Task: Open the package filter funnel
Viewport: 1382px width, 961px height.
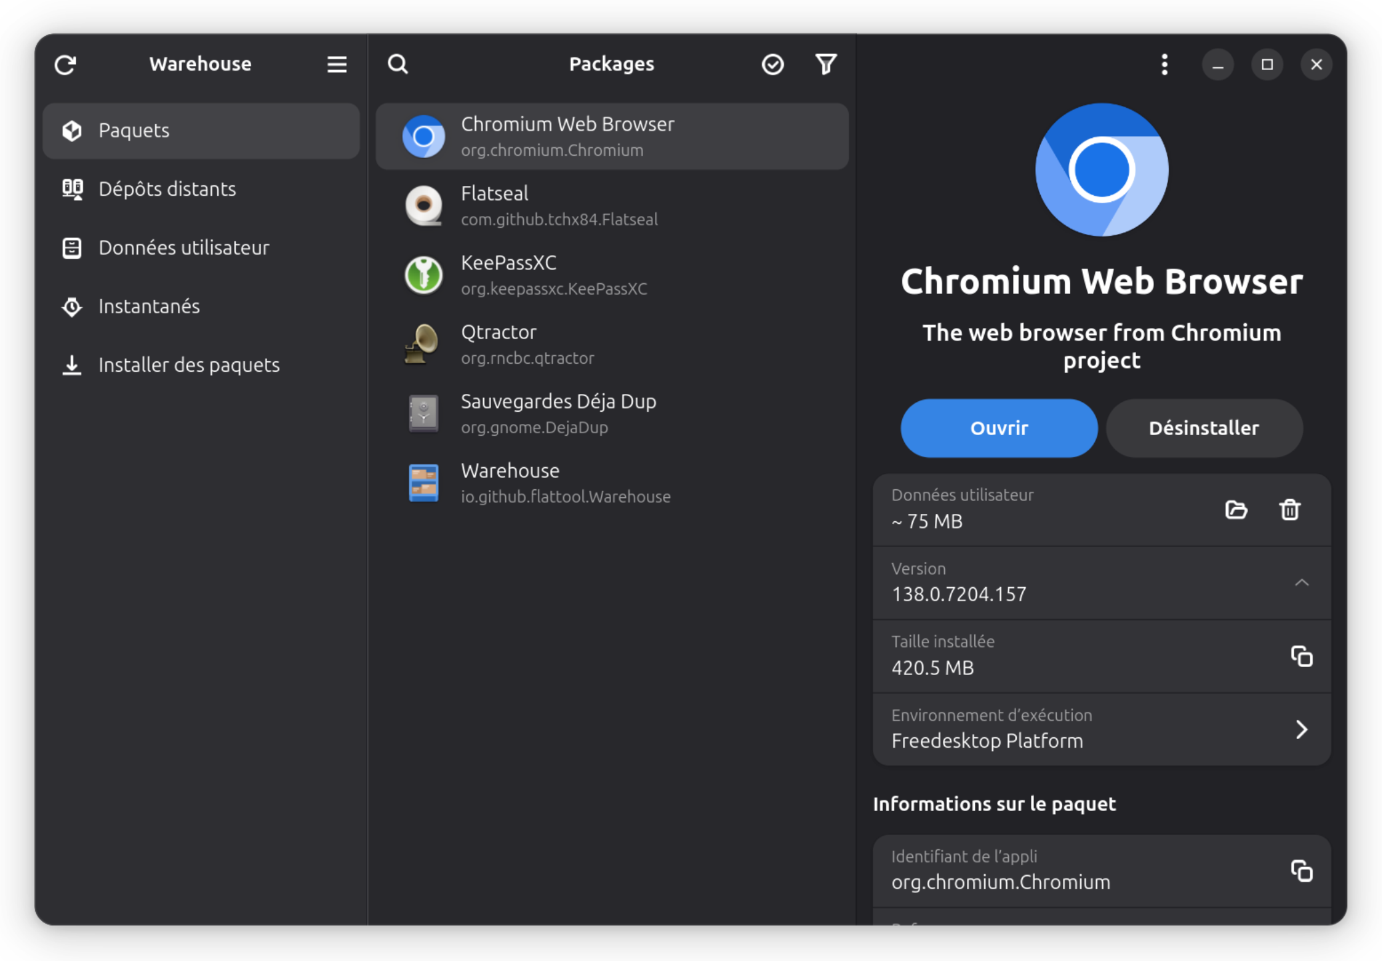Action: coord(826,64)
